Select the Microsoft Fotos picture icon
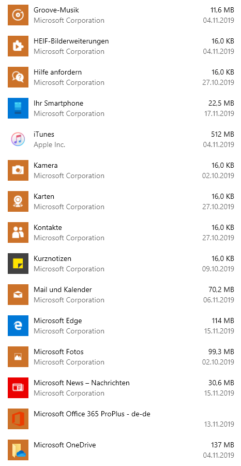Viewport: 241px width, 466px height. coord(18,357)
